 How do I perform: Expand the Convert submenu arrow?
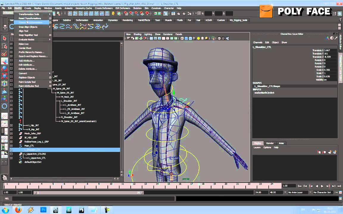pos(50,73)
